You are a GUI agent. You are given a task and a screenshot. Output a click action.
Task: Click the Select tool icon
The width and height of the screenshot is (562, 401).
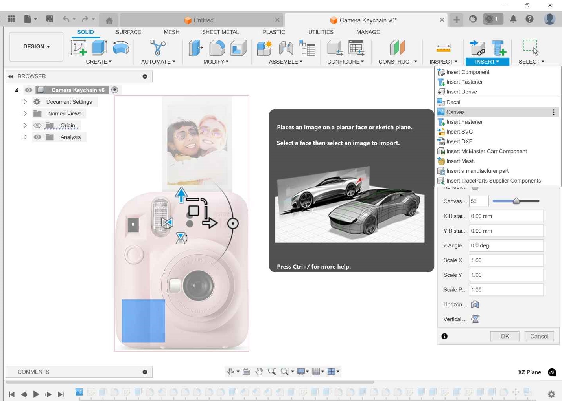click(x=531, y=48)
